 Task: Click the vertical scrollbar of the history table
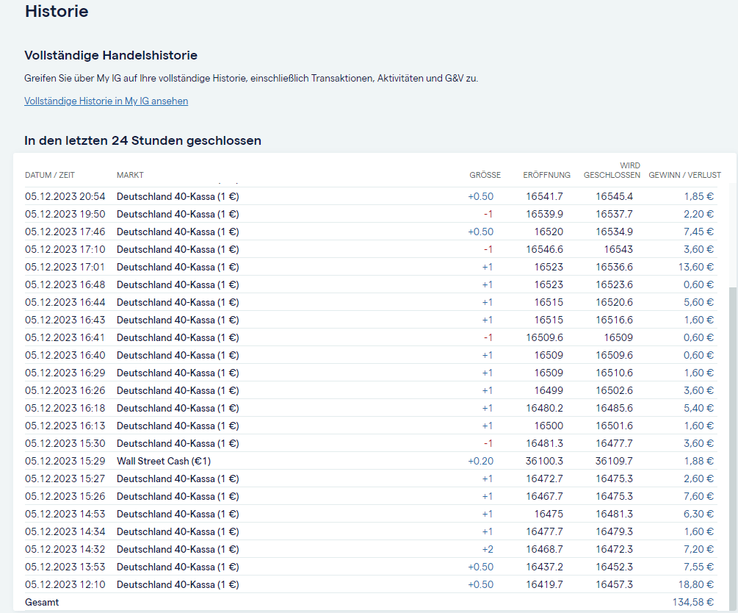pos(733,441)
